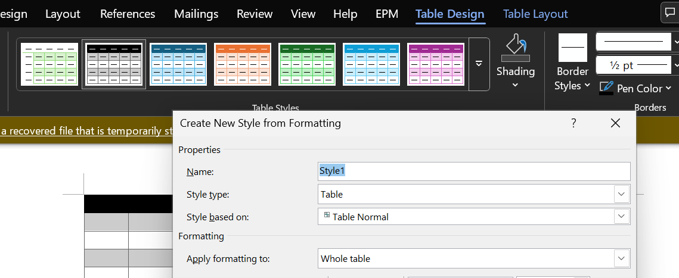The width and height of the screenshot is (679, 278).
Task: Click the Border Styles preview icon
Action: click(572, 48)
